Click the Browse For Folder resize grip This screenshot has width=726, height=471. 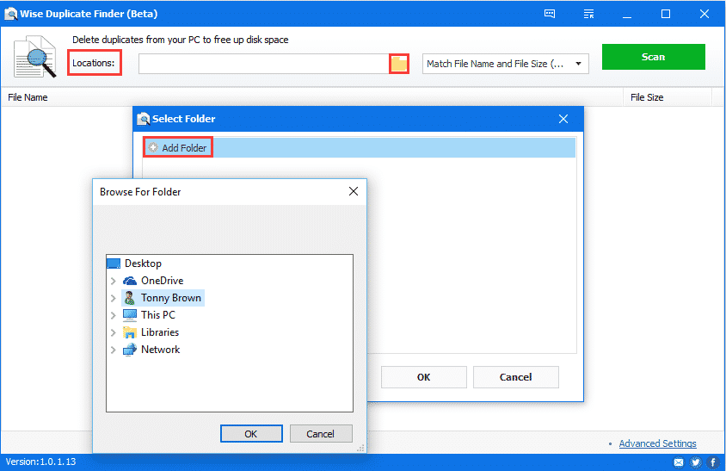click(x=360, y=448)
